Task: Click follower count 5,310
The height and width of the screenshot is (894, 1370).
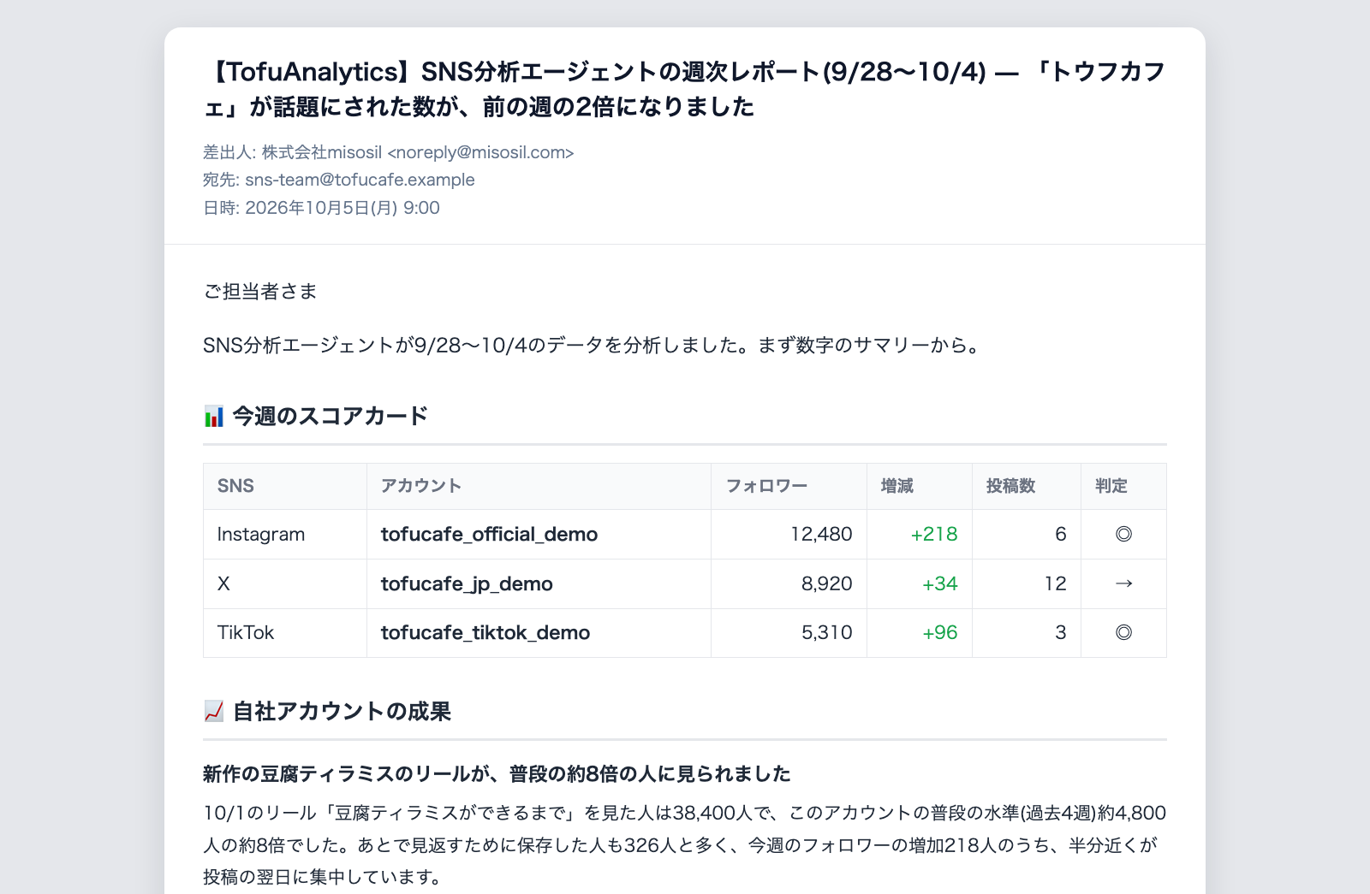Action: point(826,633)
